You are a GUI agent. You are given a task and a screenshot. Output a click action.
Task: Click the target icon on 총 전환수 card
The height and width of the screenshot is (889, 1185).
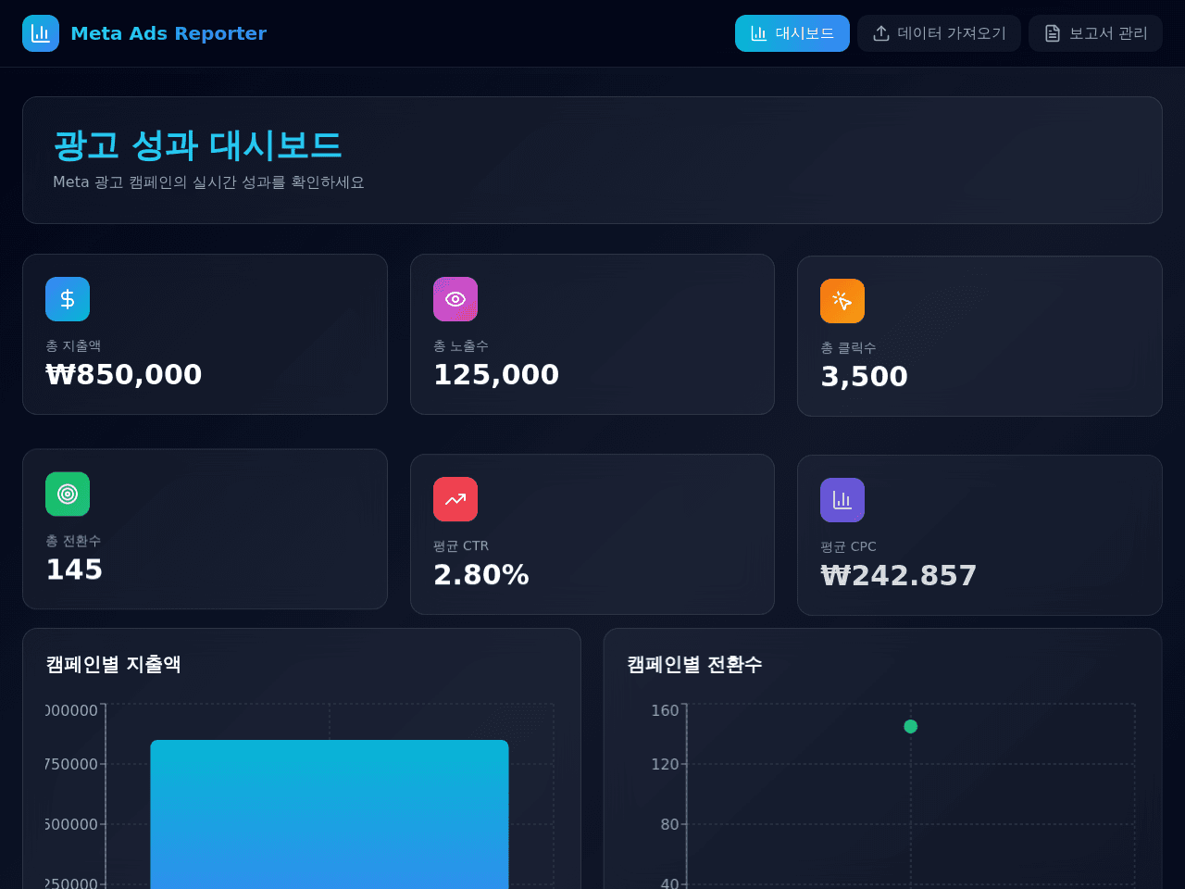coord(68,494)
